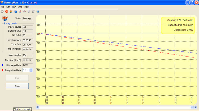Click the 'Capacity drop 168 mWh' text

point(180,25)
